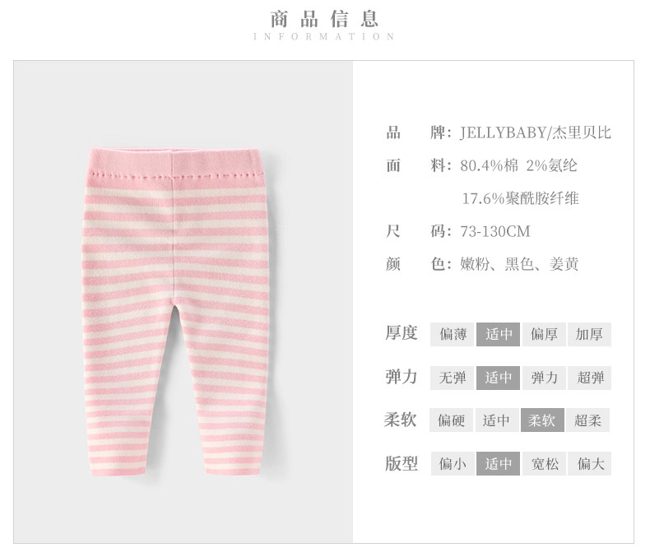Viewport: 650px width, 557px height.
Task: Pick 偏大 fit option
Action: click(x=589, y=463)
